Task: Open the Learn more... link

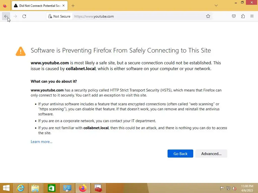Action: click(x=42, y=142)
